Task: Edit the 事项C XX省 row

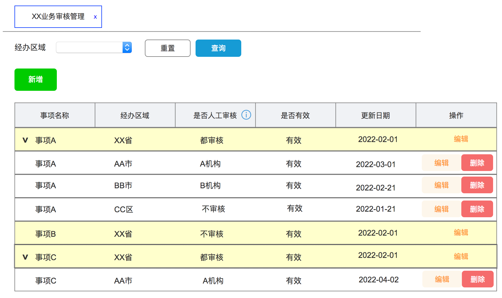Action: pyautogui.click(x=461, y=257)
